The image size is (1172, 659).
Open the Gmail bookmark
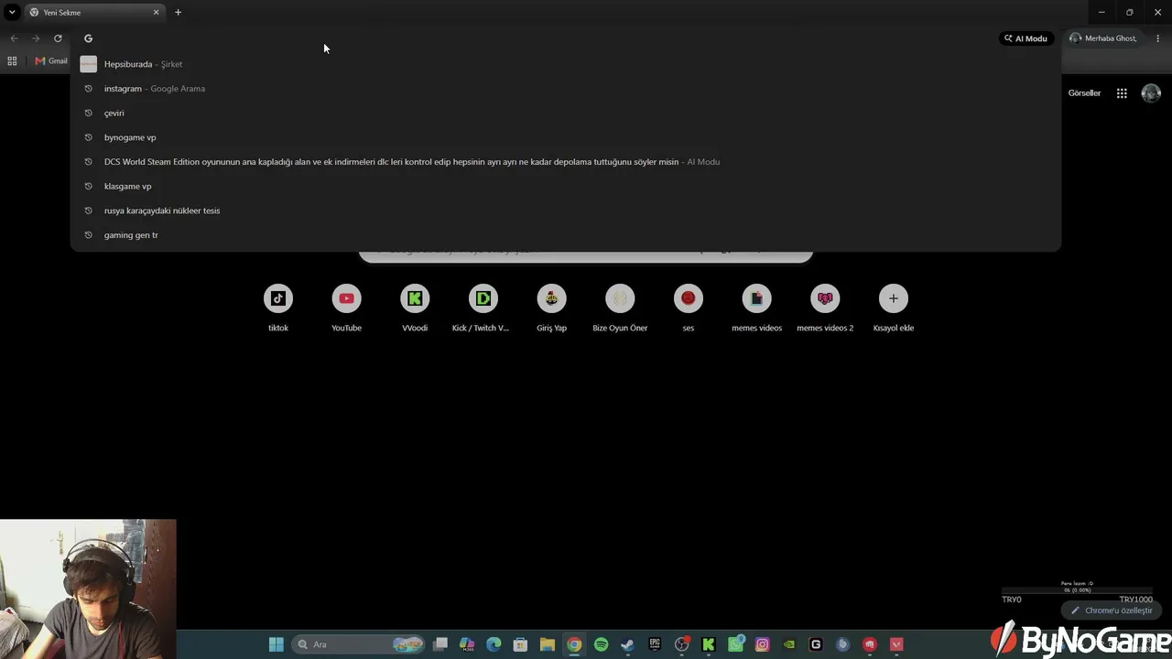coord(51,61)
